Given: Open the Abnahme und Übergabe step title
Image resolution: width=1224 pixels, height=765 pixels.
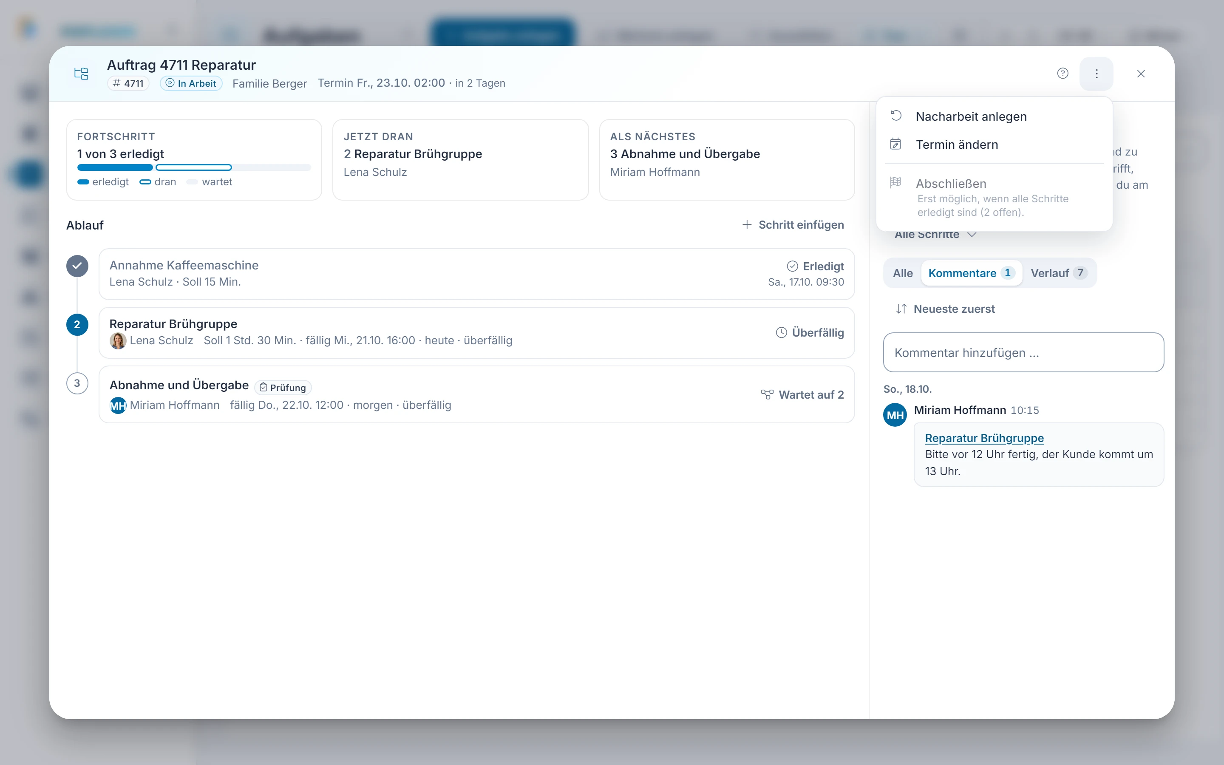Looking at the screenshot, I should point(179,385).
